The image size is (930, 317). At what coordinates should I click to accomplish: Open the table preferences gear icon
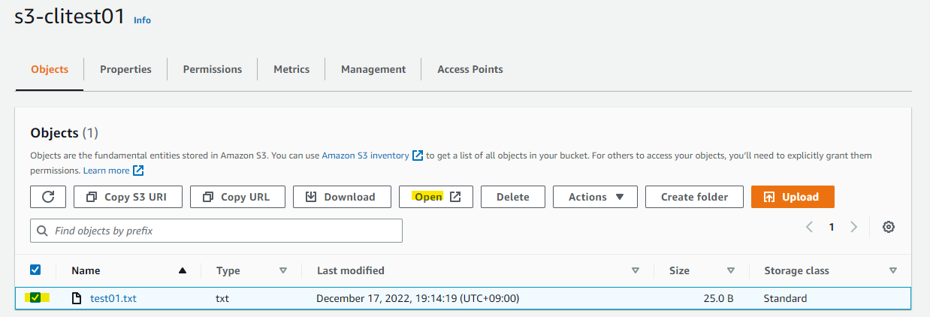[x=889, y=227]
